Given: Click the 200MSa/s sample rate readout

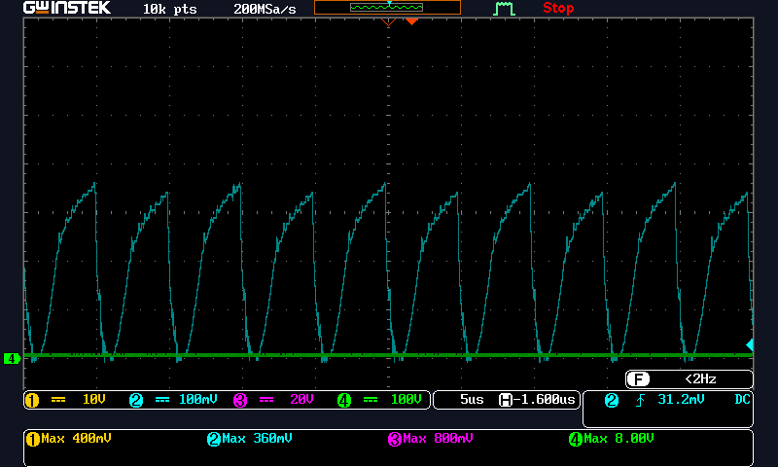Looking at the screenshot, I should coord(265,9).
